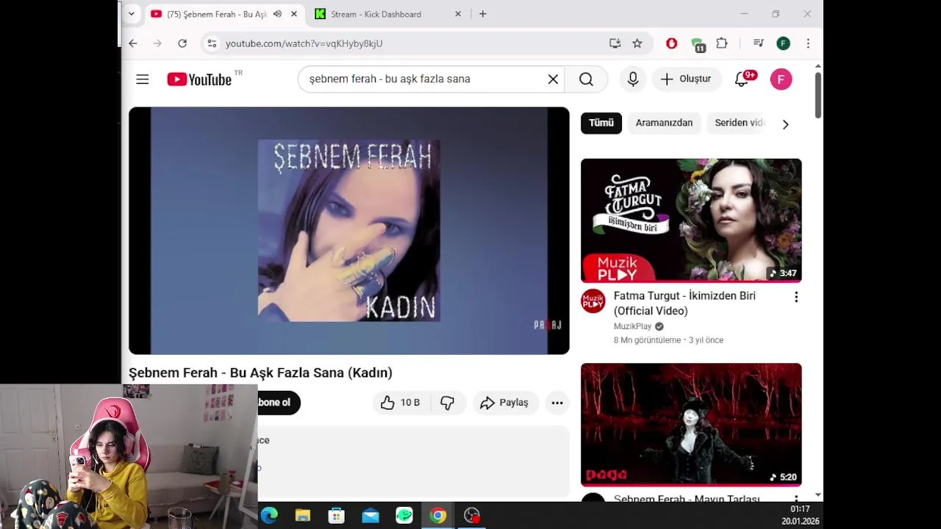Screen dimensions: 941x529
Task: Start voice search with the microphone icon
Action: point(633,79)
